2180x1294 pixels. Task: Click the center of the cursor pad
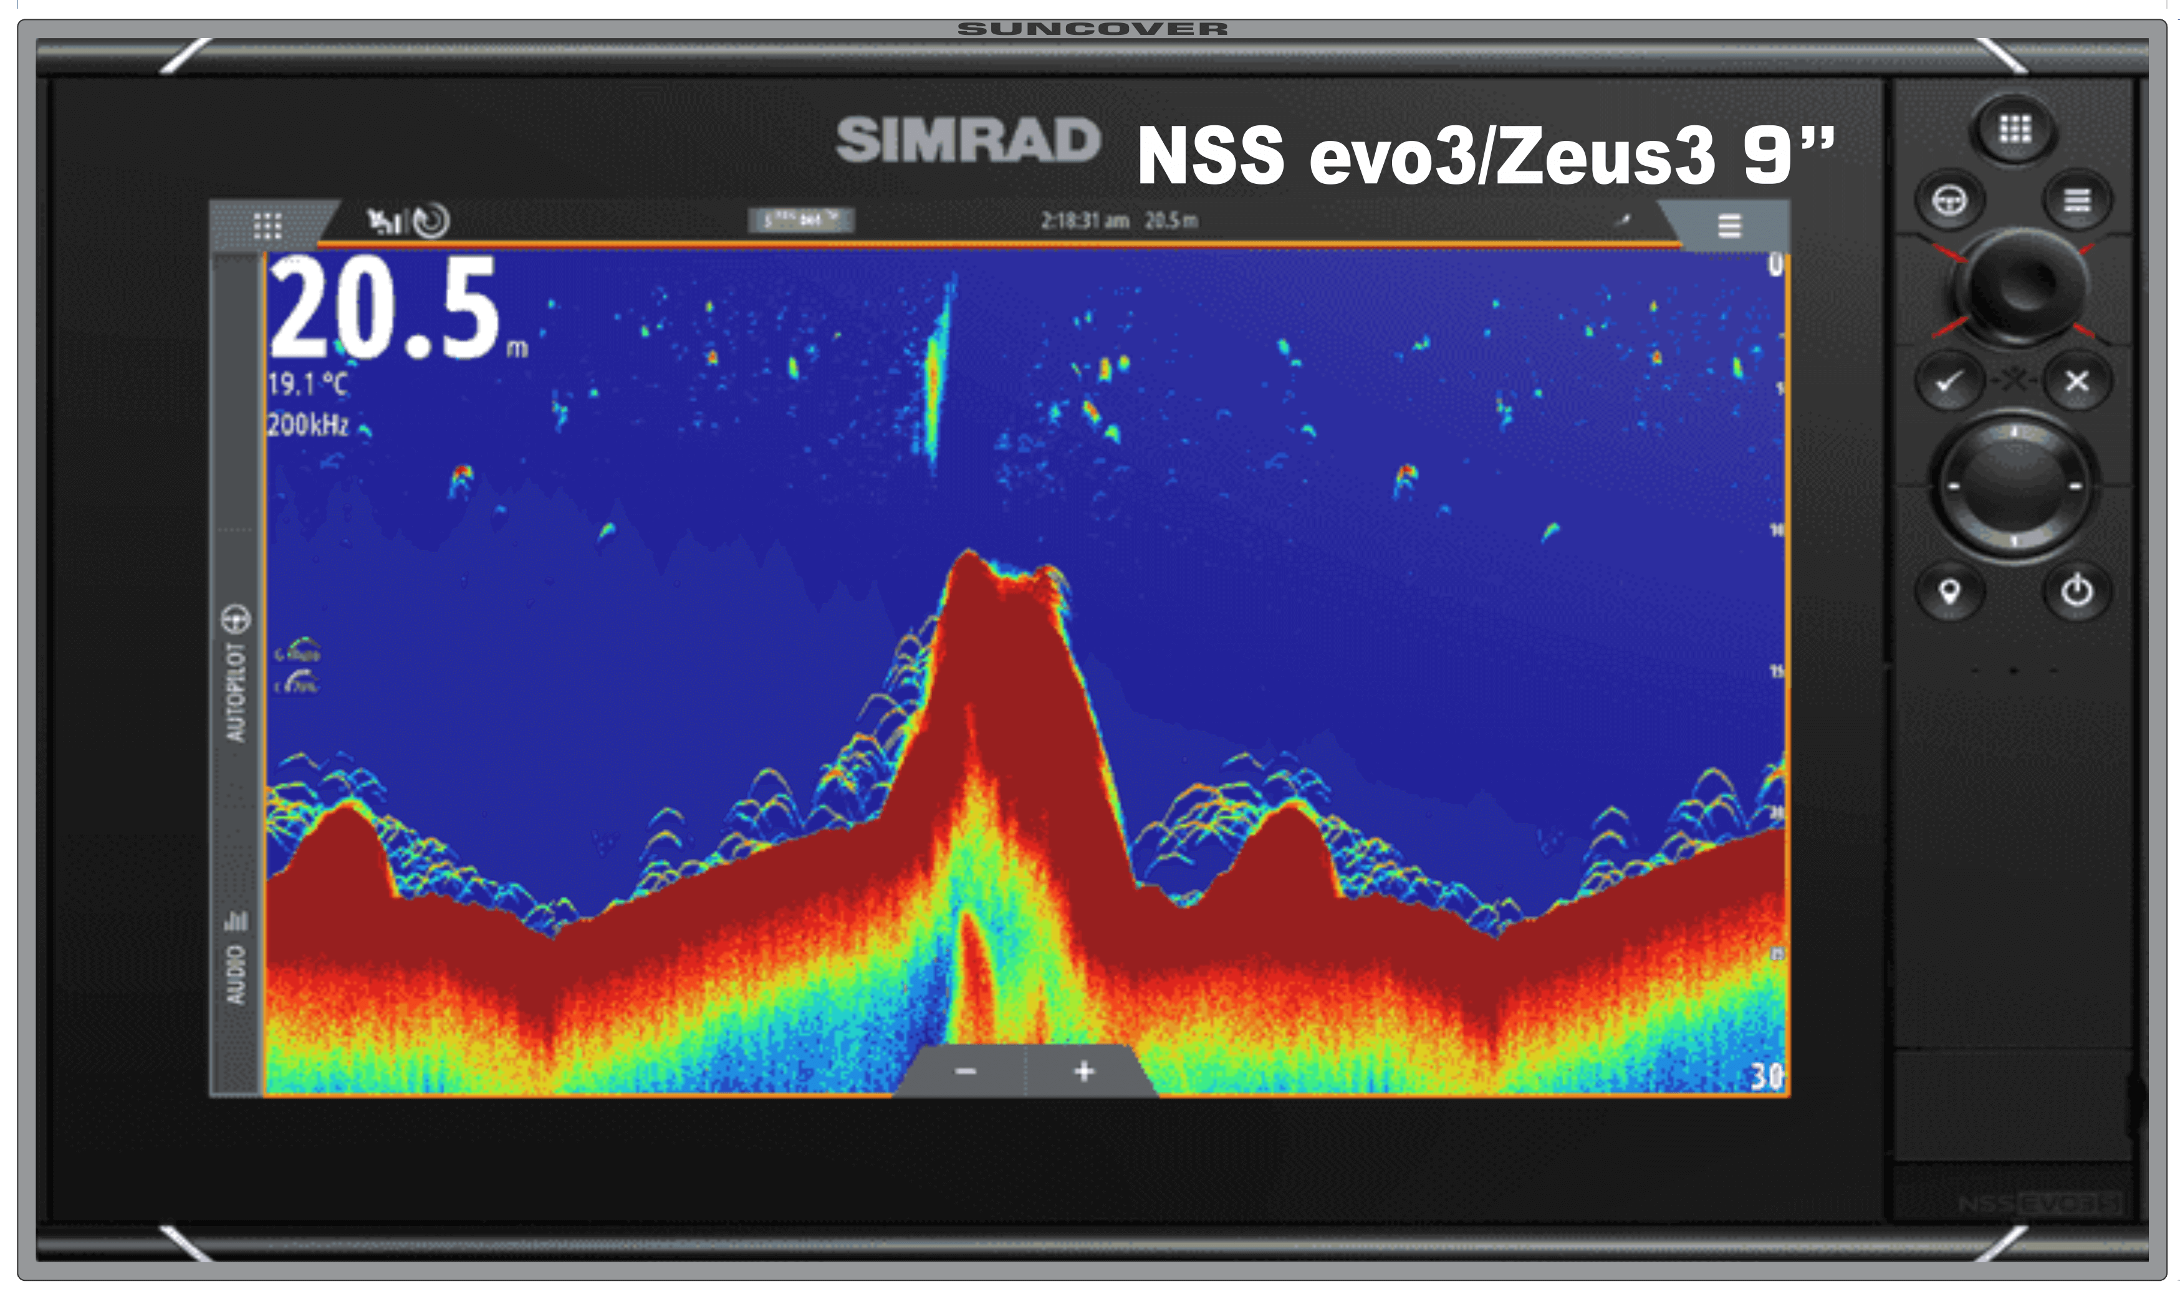point(2014,485)
